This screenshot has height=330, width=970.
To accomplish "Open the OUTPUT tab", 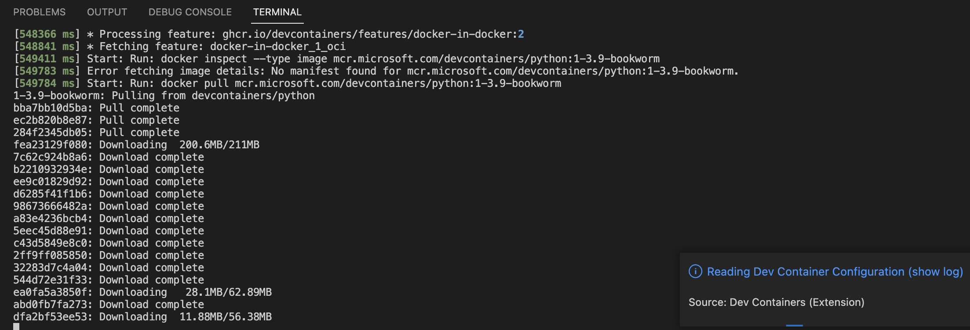I will click(x=107, y=12).
